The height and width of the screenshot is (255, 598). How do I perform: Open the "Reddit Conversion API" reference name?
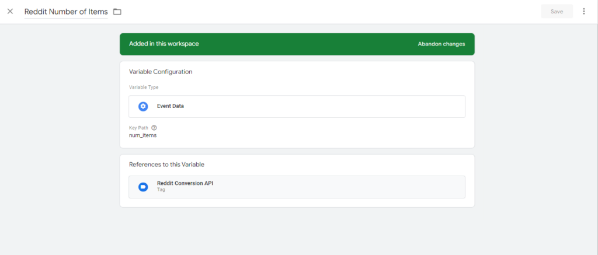pyautogui.click(x=185, y=183)
